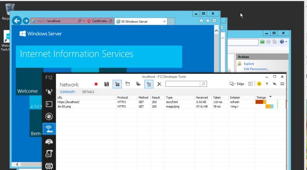The width and height of the screenshot is (307, 170).
Task: Toggle clear entries on navigate icon
Action: pyautogui.click(x=149, y=84)
